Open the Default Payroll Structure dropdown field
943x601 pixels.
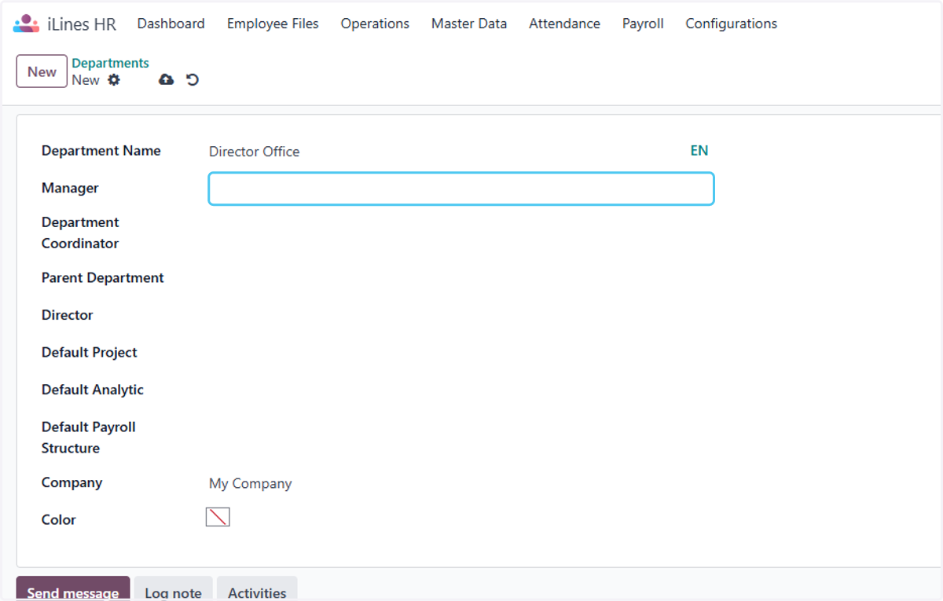(x=461, y=438)
